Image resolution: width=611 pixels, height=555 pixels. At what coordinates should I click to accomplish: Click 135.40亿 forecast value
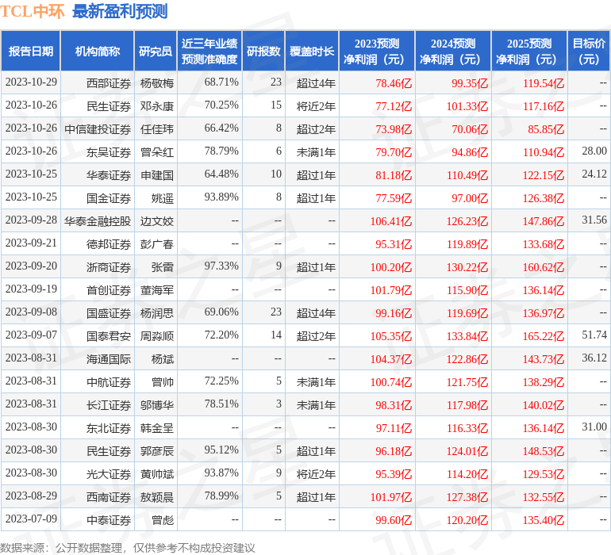(x=544, y=519)
